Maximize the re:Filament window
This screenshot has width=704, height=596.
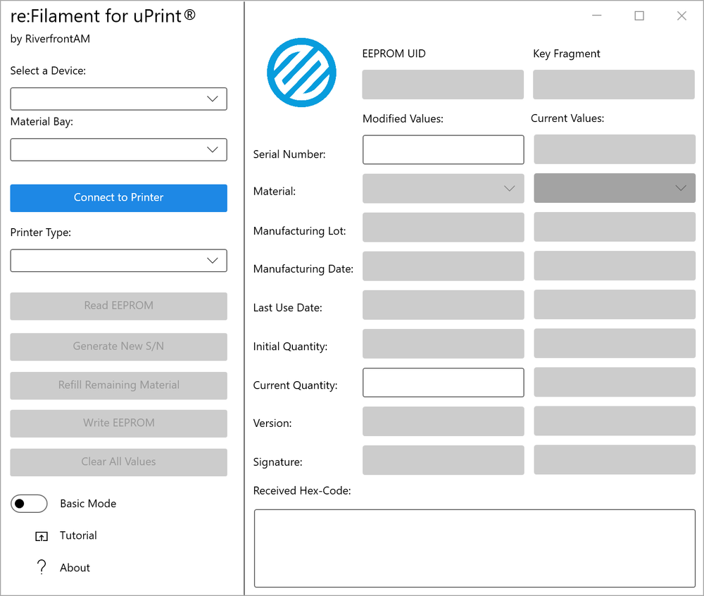click(639, 15)
